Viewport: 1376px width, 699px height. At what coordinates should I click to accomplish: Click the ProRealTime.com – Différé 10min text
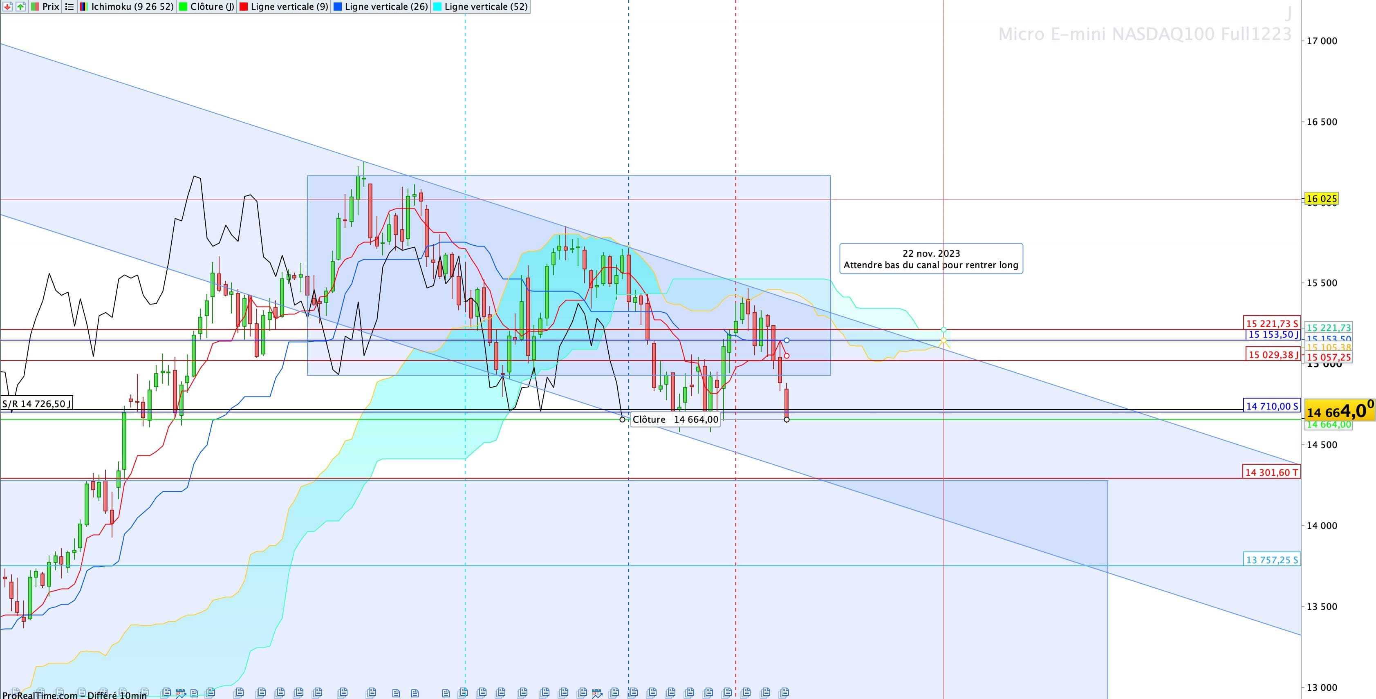pyautogui.click(x=74, y=695)
